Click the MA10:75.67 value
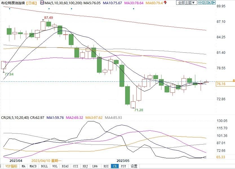Viewport: 235px width, 169px height. [112, 3]
